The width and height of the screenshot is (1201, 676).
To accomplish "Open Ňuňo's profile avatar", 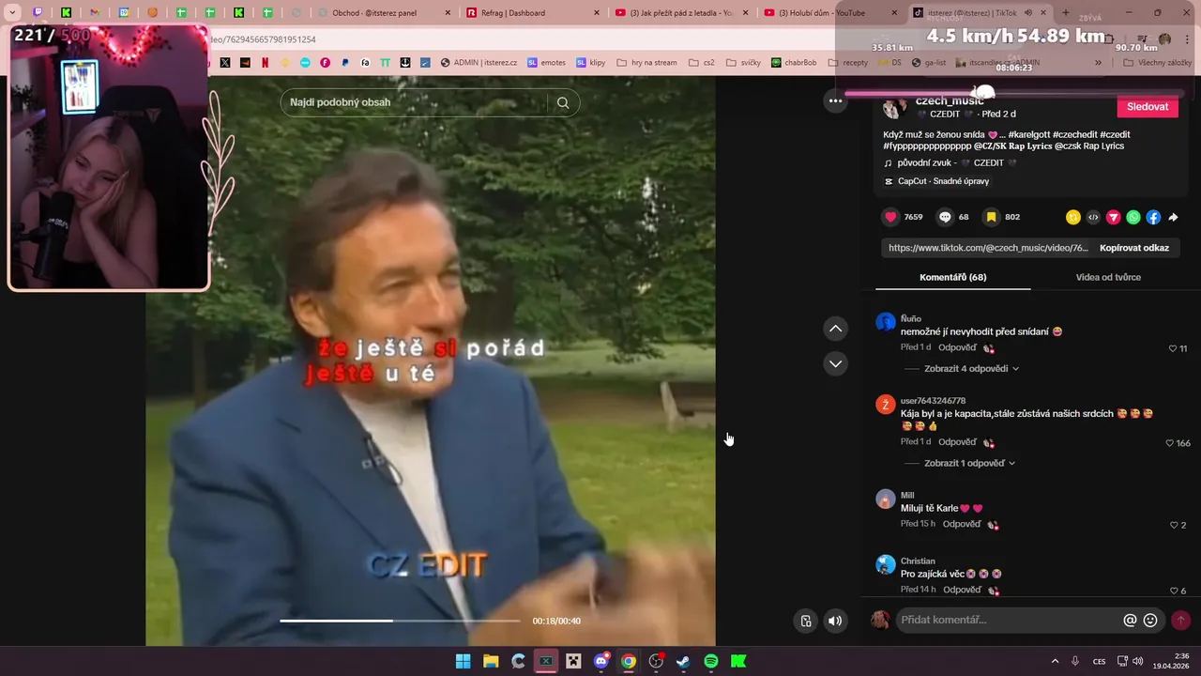I will [x=886, y=323].
